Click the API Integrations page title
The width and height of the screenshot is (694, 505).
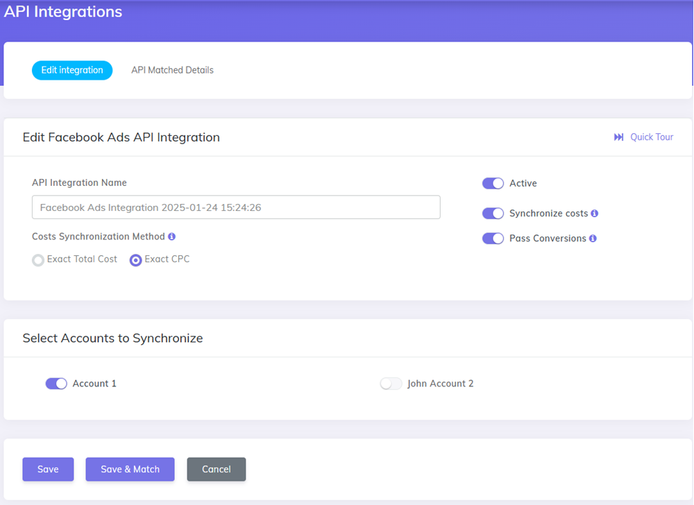pos(63,12)
